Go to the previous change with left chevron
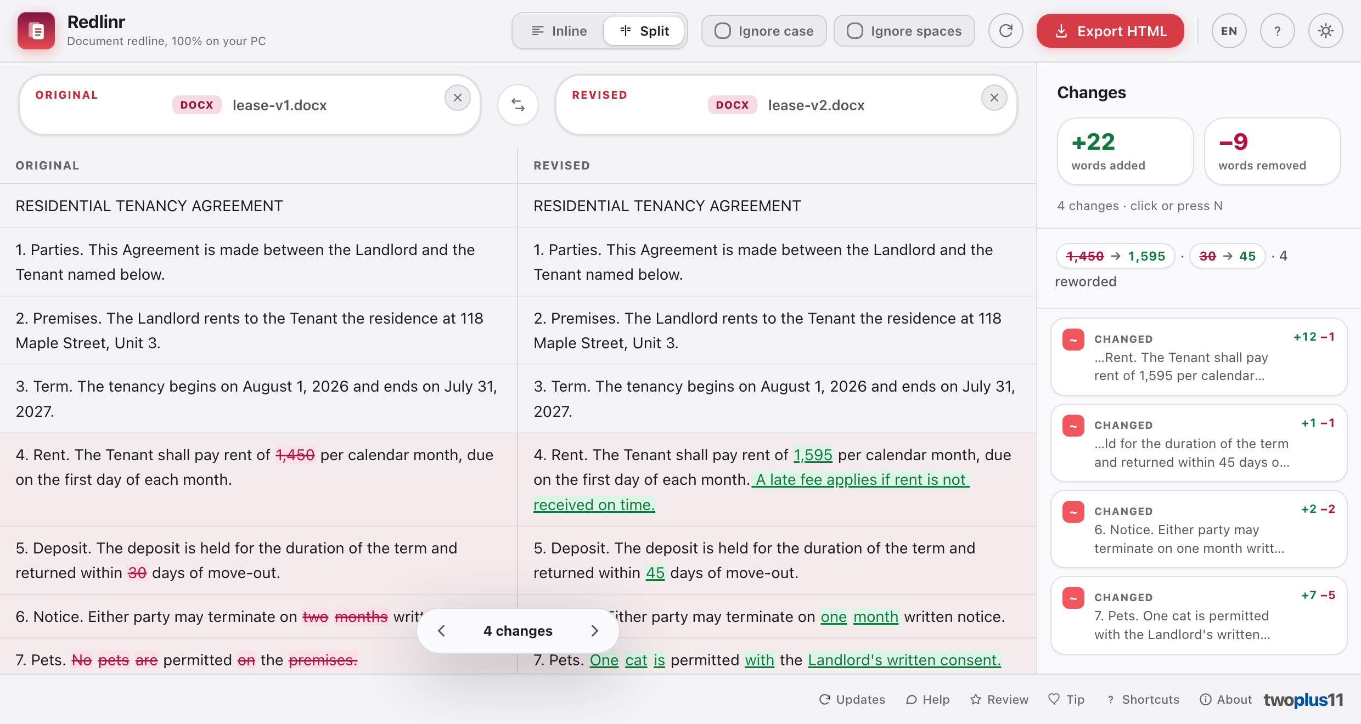 [441, 631]
